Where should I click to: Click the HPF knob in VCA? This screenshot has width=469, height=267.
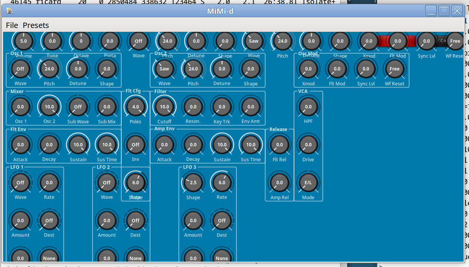308,107
